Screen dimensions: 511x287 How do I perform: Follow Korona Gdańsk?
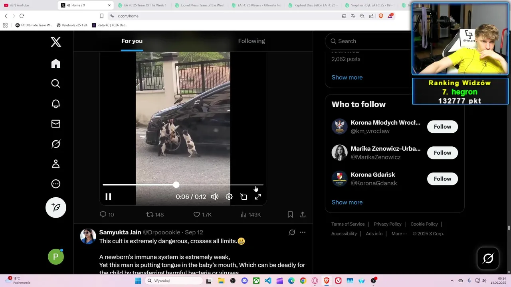pos(442,179)
